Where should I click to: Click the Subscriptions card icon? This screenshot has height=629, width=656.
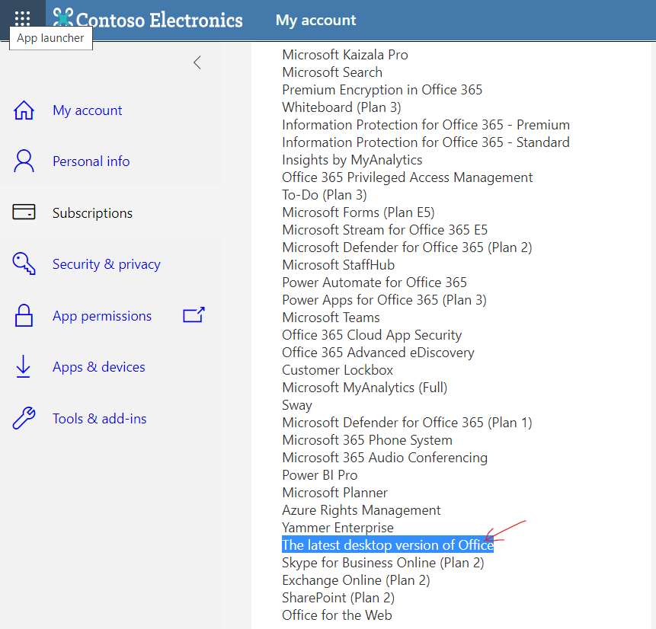(x=24, y=212)
